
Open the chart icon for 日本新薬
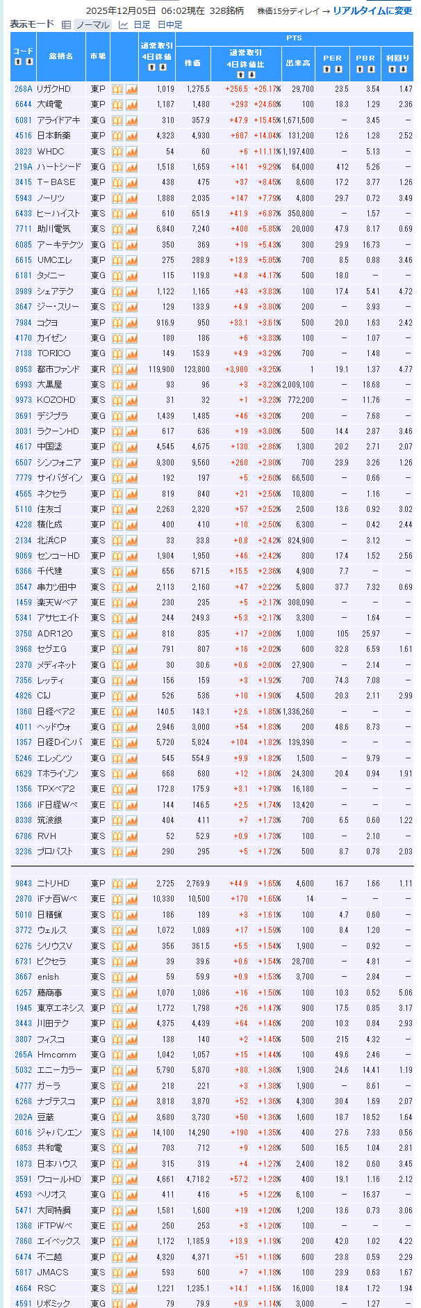[x=131, y=136]
